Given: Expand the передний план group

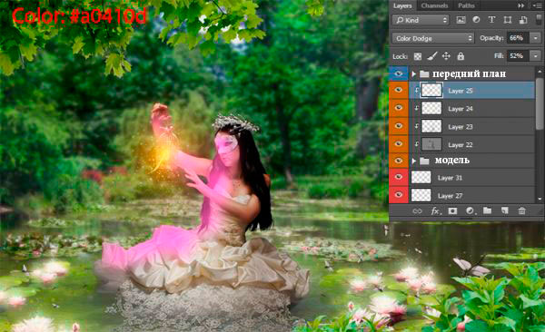Looking at the screenshot, I should pyautogui.click(x=413, y=74).
